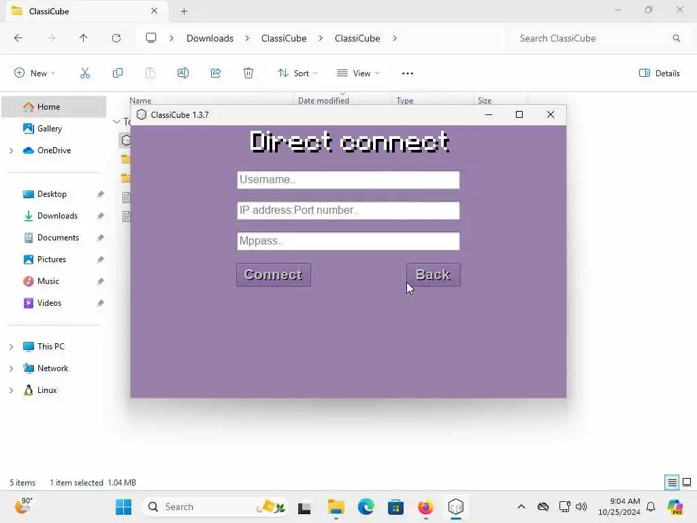Expand the Network tree node
Viewport: 697px width, 523px height.
coord(12,368)
